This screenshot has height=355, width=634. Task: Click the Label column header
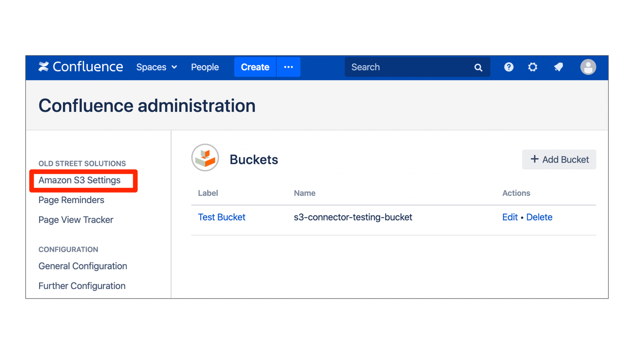click(x=208, y=193)
